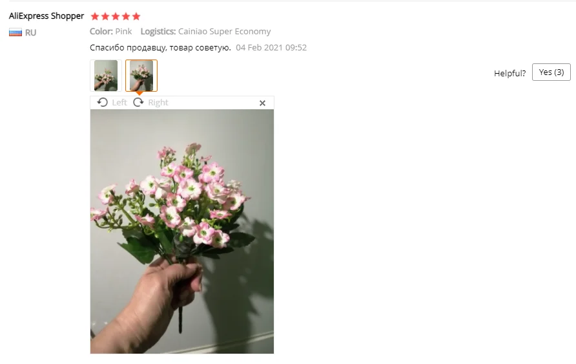Image resolution: width=576 pixels, height=364 pixels.
Task: Click the first red rating star
Action: (95, 16)
